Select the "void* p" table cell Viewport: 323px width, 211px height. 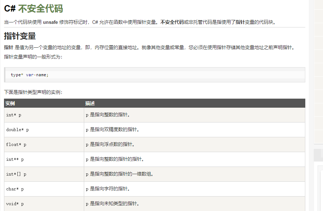coord(44,204)
